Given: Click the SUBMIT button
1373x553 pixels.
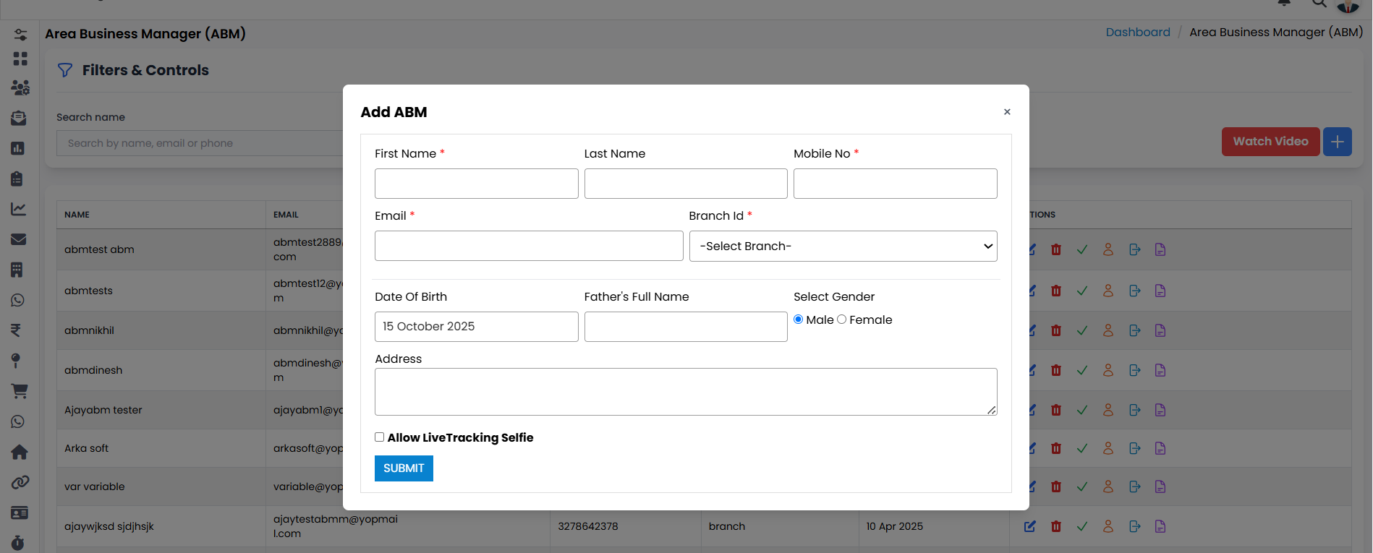Looking at the screenshot, I should pyautogui.click(x=404, y=468).
